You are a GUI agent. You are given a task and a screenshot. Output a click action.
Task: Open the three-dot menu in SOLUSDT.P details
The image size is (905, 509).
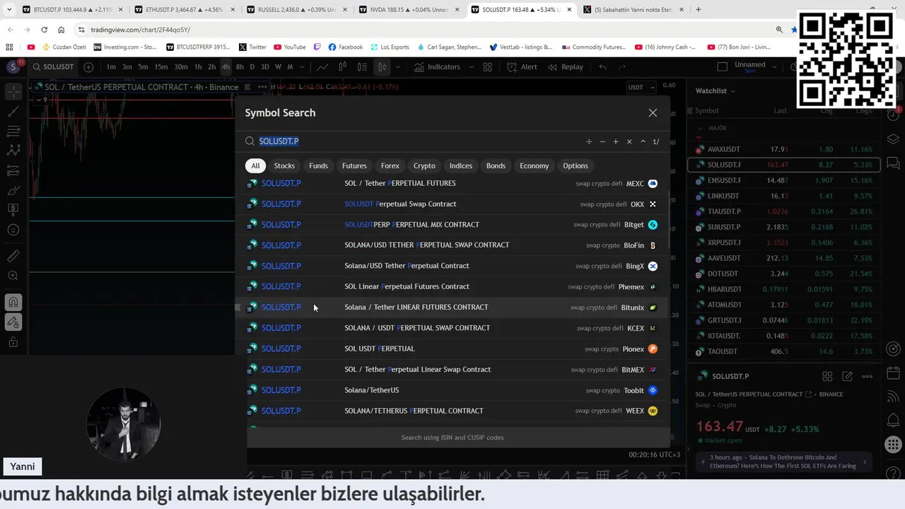(868, 377)
